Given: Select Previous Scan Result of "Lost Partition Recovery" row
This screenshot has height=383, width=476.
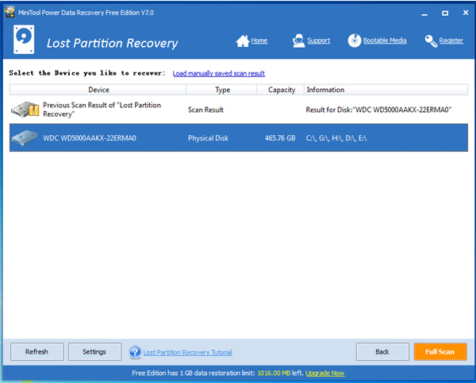Looking at the screenshot, I should click(x=239, y=110).
